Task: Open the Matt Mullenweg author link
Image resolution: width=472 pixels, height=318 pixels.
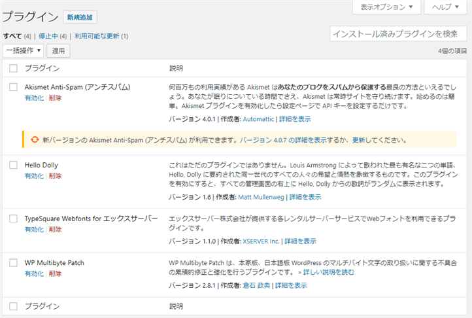Action: tap(261, 197)
